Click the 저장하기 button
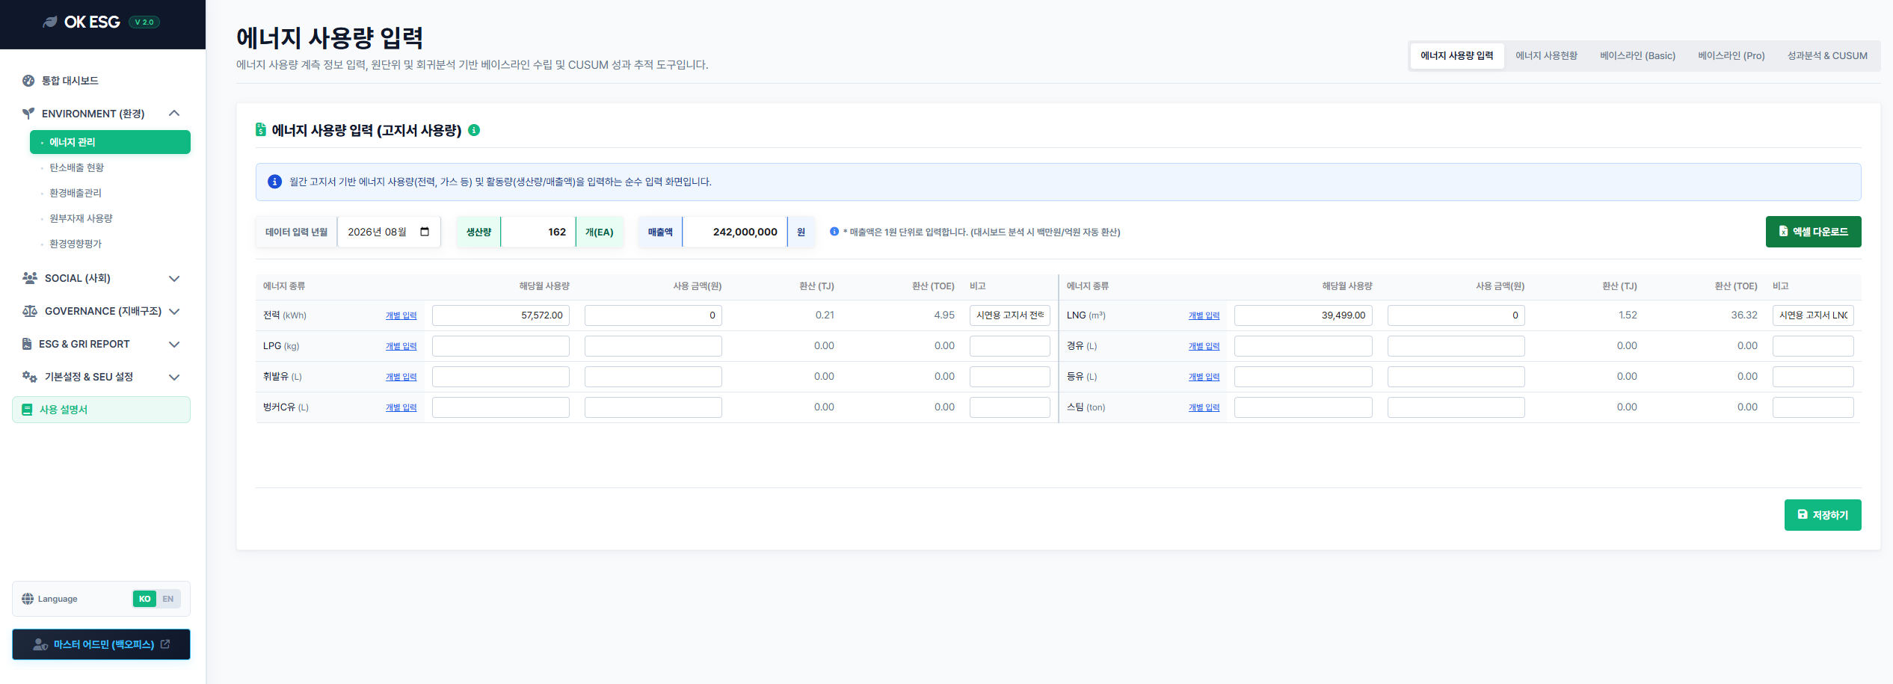The width and height of the screenshot is (1893, 684). [1823, 515]
